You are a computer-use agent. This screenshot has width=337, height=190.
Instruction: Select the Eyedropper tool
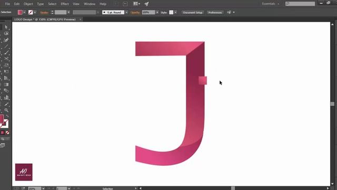[x=6, y=104]
